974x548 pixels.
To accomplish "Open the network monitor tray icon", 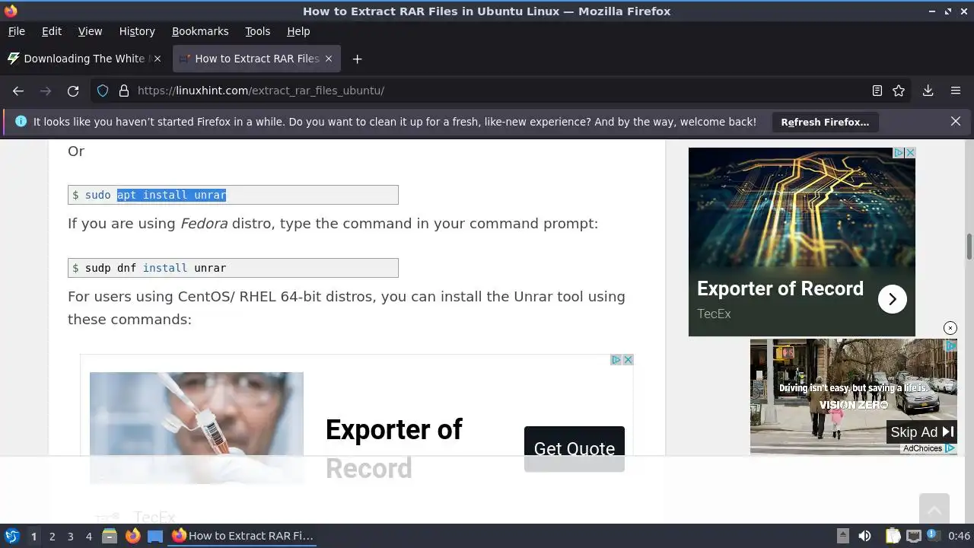I will point(914,536).
